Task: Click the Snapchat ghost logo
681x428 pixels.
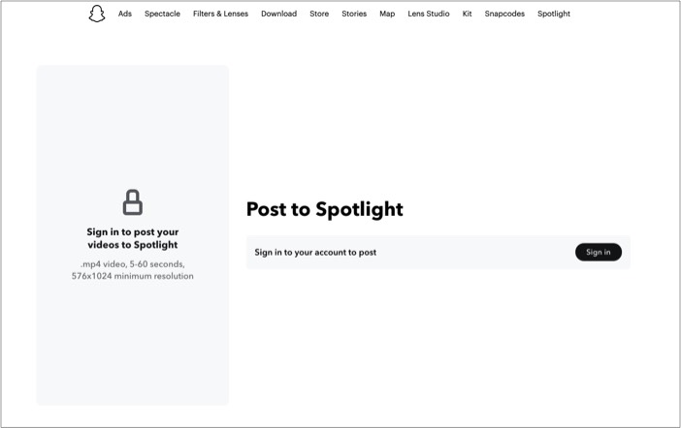Action: point(97,14)
